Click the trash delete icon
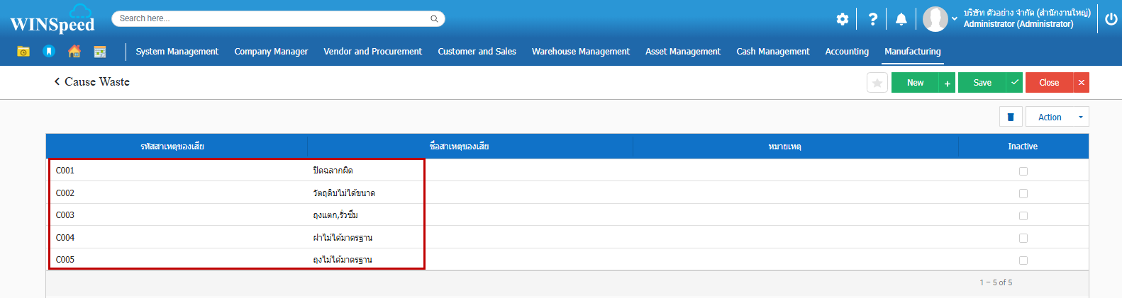1122x298 pixels. (x=1011, y=117)
